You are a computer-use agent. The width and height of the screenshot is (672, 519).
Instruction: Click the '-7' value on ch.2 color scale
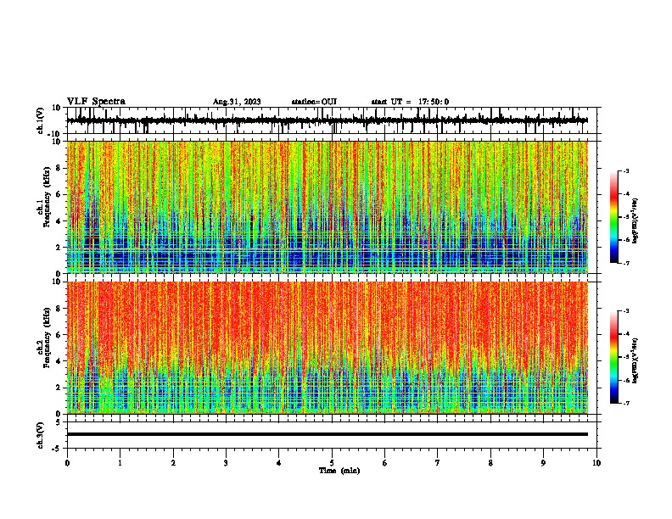(x=625, y=404)
